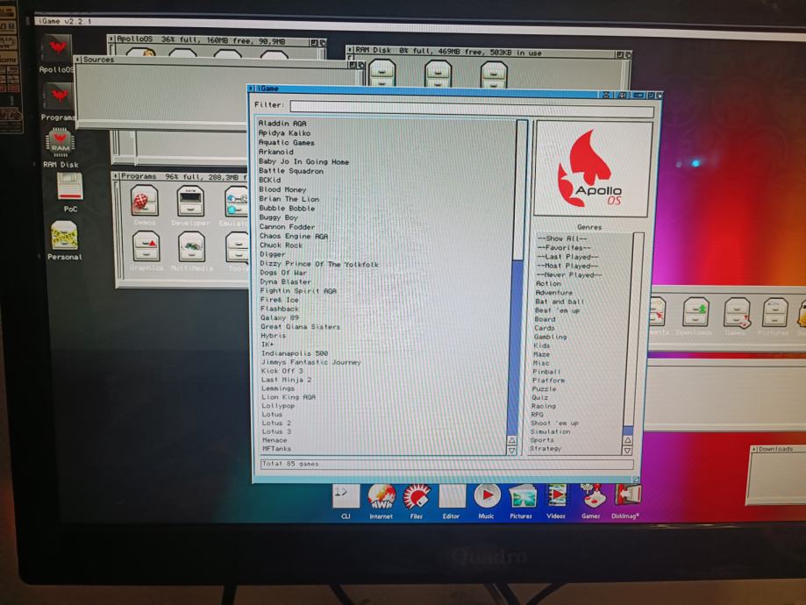Open MultiMedia drawer in Programs window
Image resolution: width=806 pixels, height=605 pixels.
pos(192,246)
